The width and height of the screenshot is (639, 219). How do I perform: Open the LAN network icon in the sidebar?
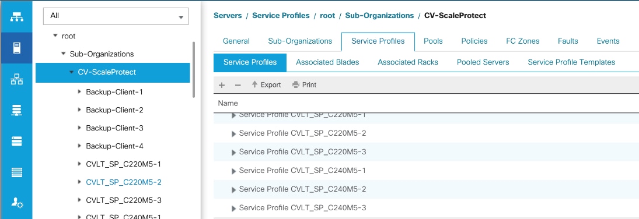16,80
